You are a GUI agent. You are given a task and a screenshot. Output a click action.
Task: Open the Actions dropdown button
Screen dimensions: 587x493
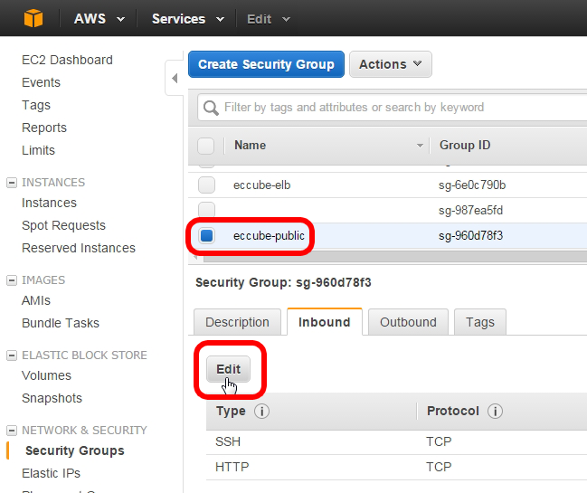click(391, 64)
